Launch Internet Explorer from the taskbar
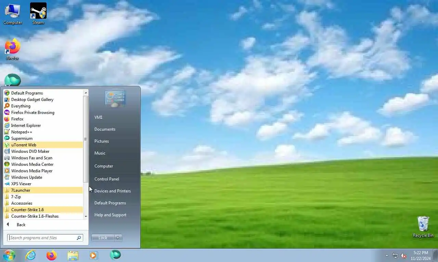 pyautogui.click(x=31, y=255)
